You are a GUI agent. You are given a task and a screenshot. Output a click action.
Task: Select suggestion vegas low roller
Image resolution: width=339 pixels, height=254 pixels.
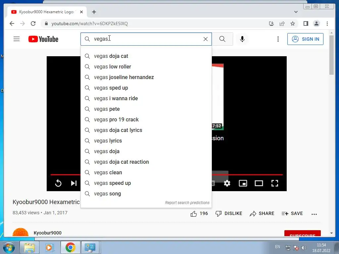click(146, 67)
